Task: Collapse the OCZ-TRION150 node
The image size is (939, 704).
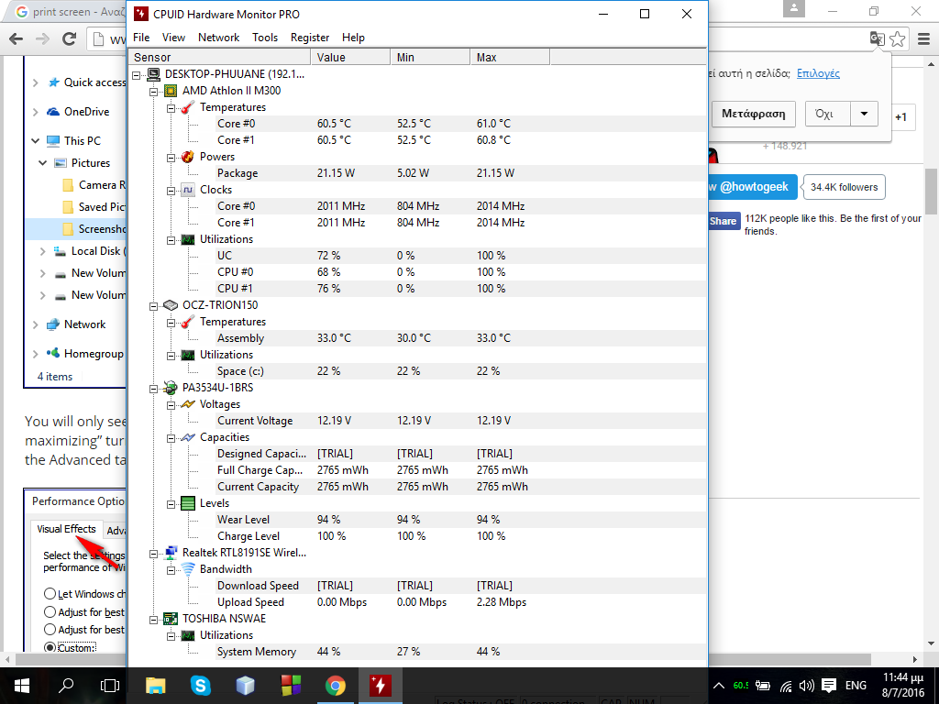Action: tap(154, 306)
